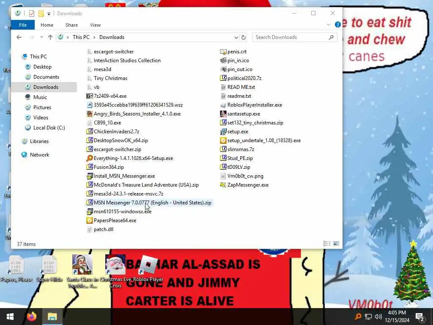
Task: Select Install_MSN_Messenger.exe icon
Action: click(x=90, y=176)
